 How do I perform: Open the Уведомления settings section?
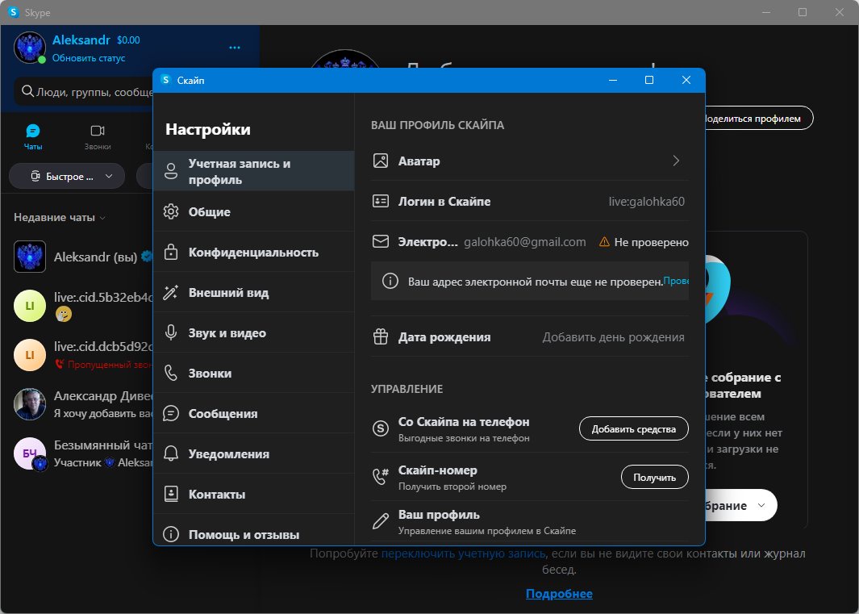point(253,454)
